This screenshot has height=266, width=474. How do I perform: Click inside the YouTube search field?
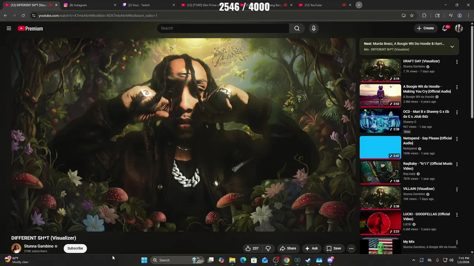[x=223, y=28]
